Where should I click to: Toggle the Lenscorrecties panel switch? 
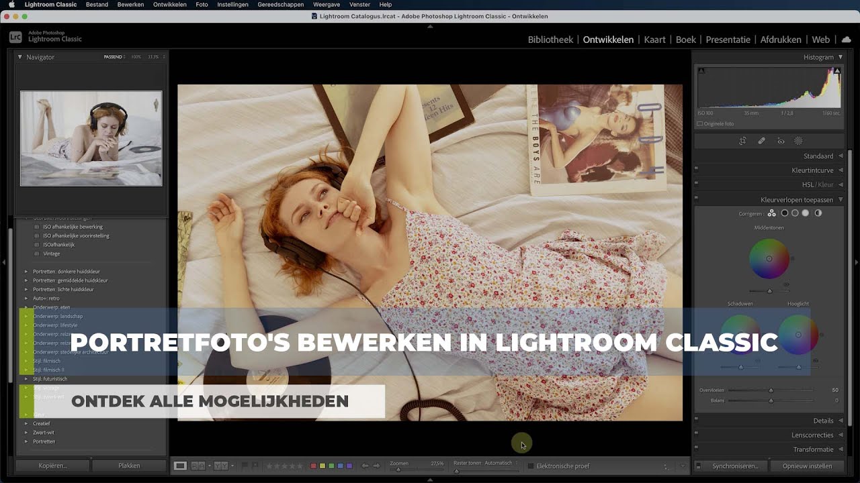[x=696, y=435]
